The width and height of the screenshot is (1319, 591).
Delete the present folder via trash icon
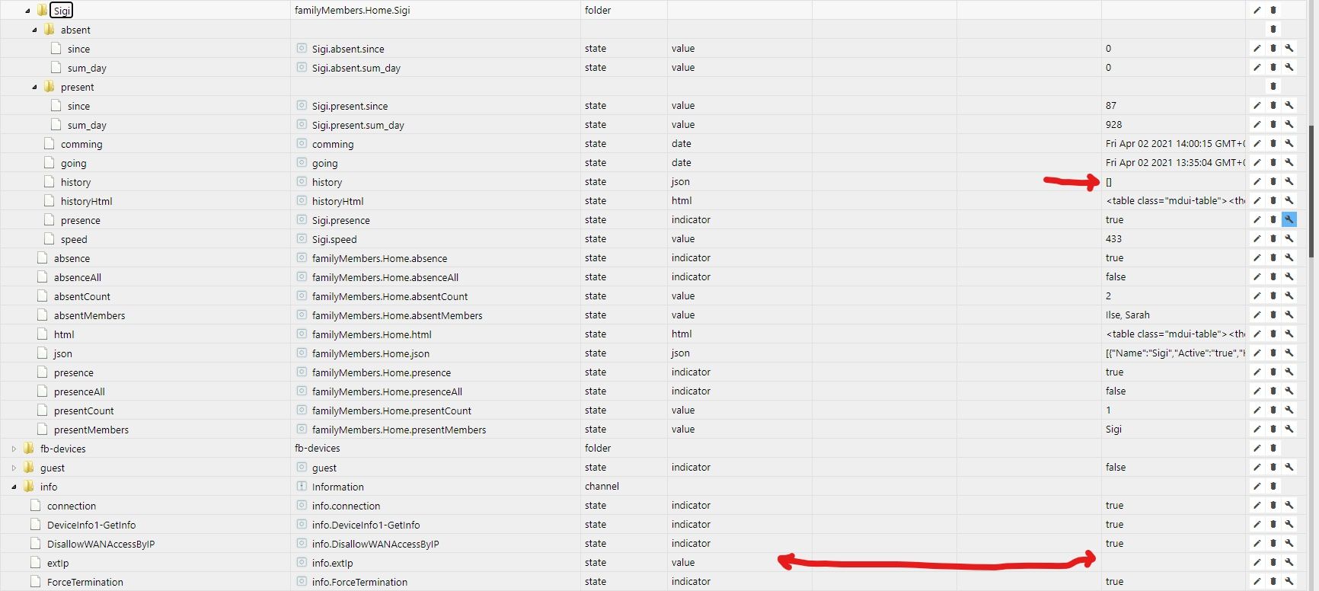pyautogui.click(x=1273, y=87)
